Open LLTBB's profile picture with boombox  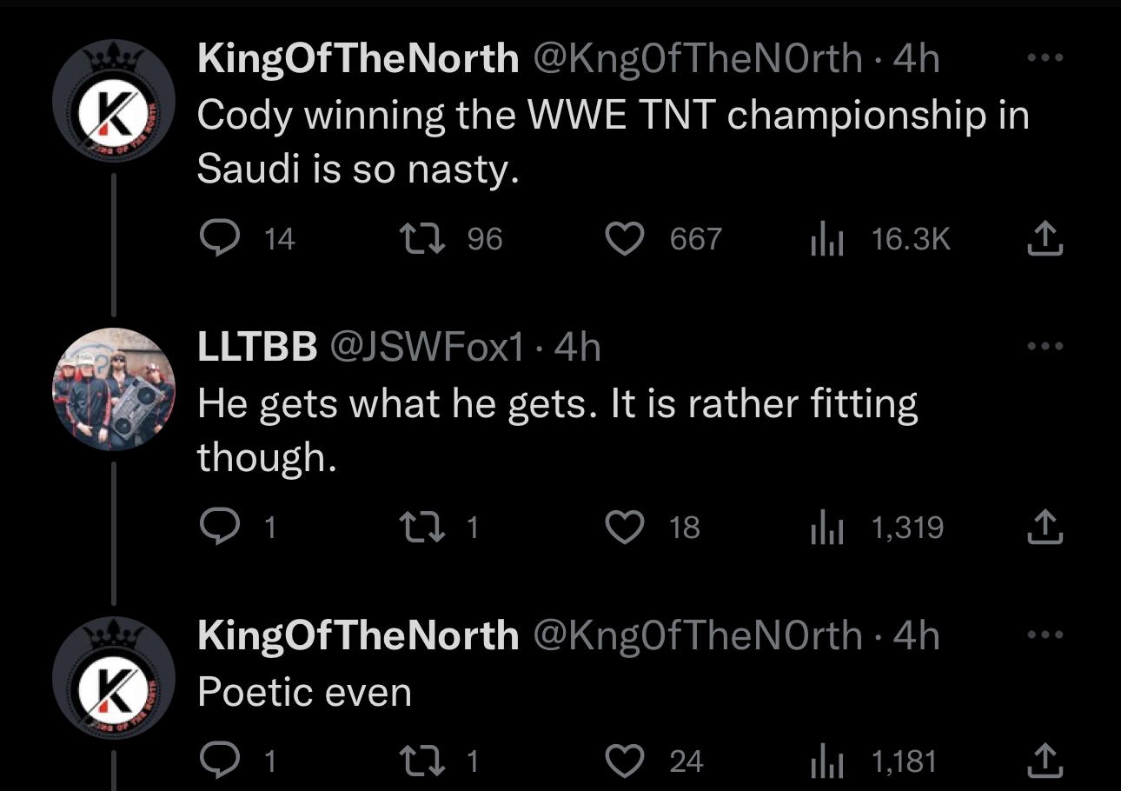coord(114,389)
